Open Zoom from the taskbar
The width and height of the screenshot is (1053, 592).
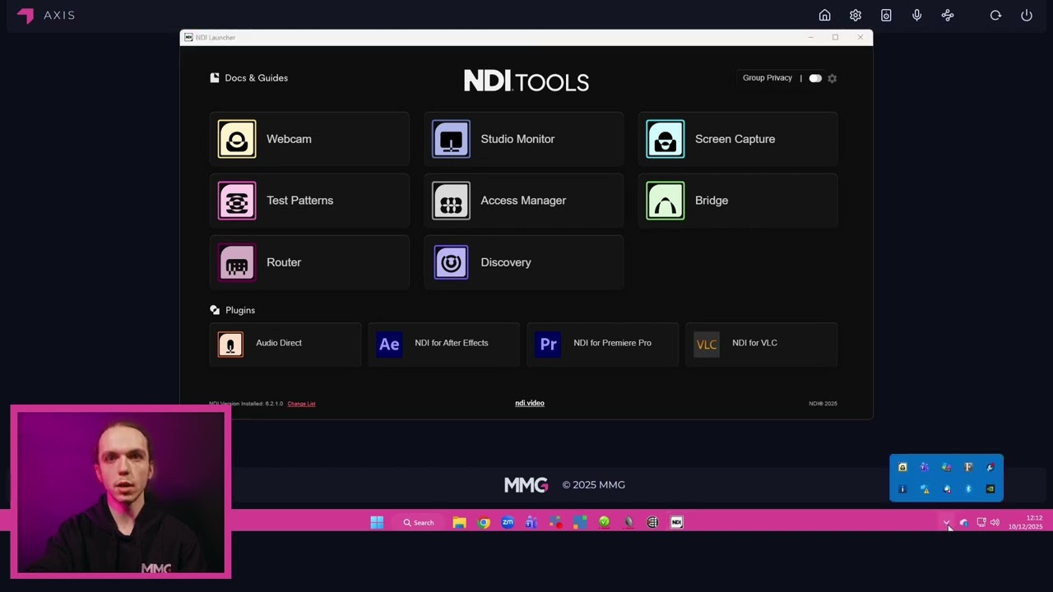click(x=508, y=522)
